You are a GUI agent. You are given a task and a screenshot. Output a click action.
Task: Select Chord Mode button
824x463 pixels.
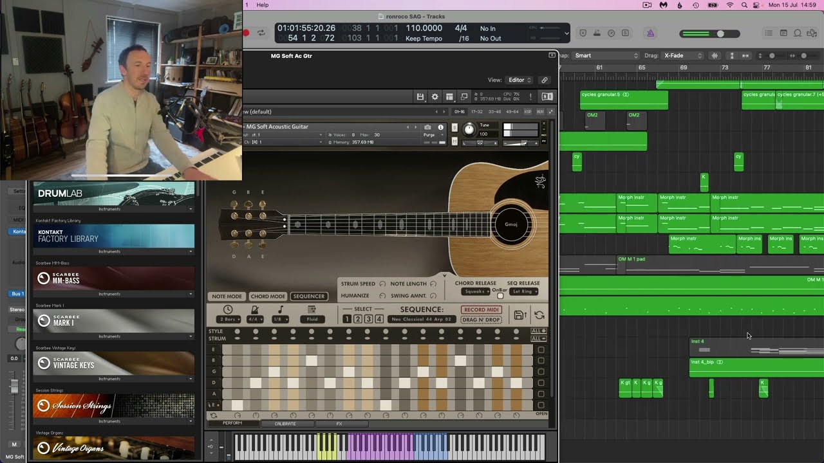tap(268, 296)
